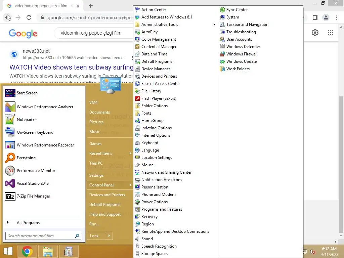Click the muted volume tray icon

tap(312, 252)
